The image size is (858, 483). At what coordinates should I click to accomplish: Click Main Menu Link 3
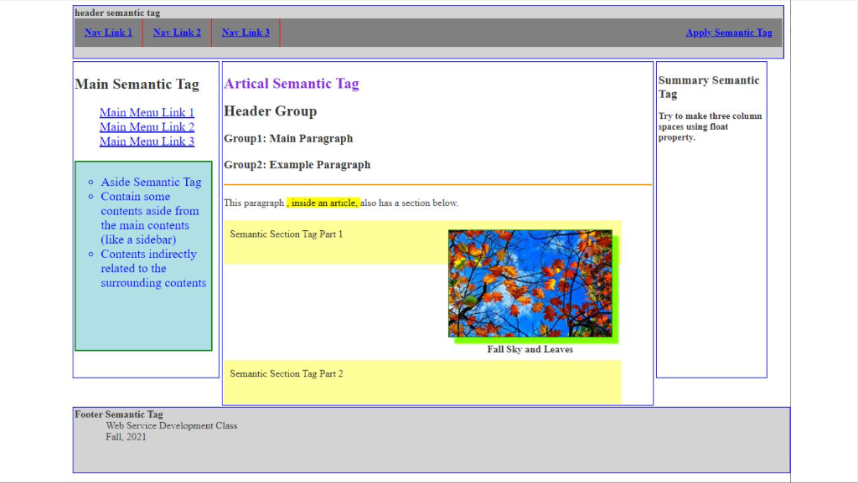147,141
